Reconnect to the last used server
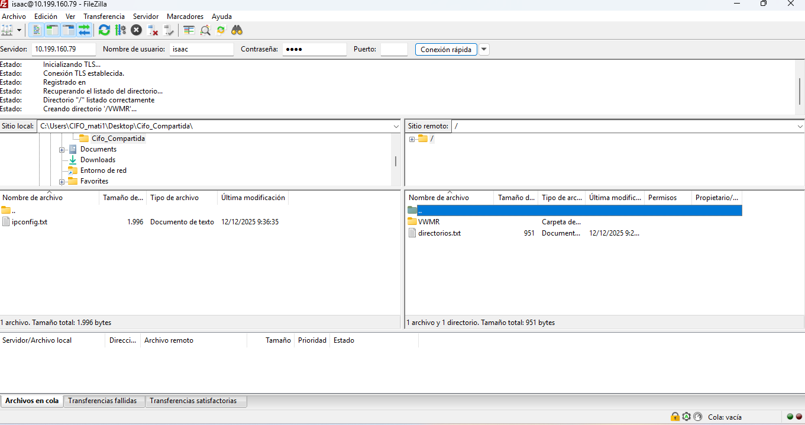The height and width of the screenshot is (425, 805). pos(169,30)
